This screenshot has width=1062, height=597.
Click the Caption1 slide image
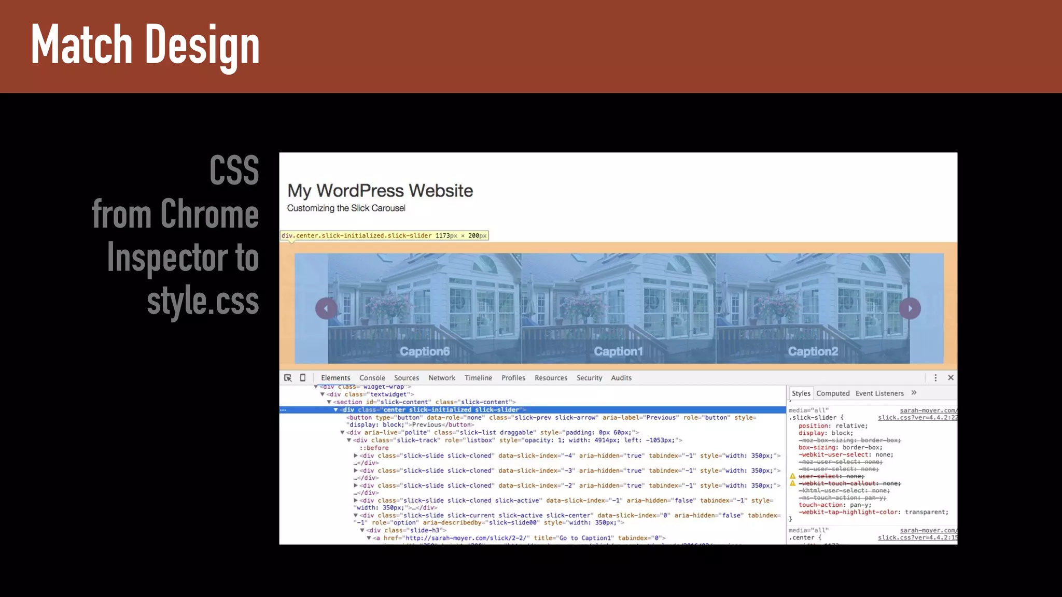pyautogui.click(x=619, y=308)
